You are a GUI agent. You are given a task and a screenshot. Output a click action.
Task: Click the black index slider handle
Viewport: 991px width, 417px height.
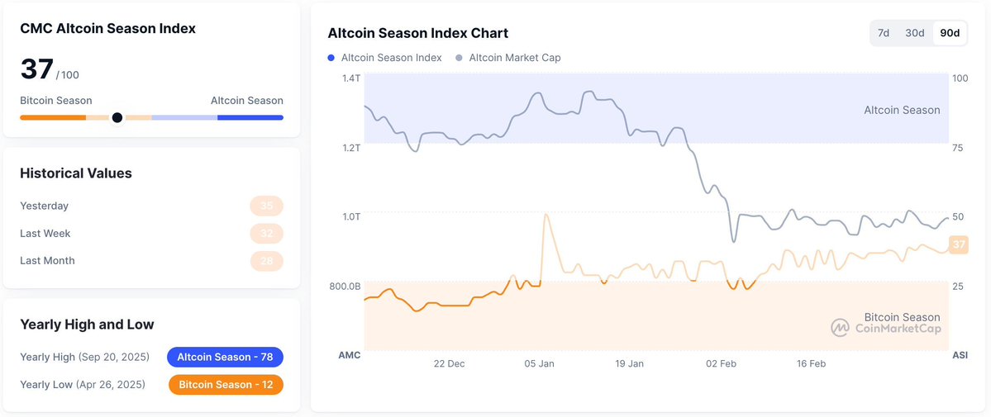pyautogui.click(x=117, y=117)
